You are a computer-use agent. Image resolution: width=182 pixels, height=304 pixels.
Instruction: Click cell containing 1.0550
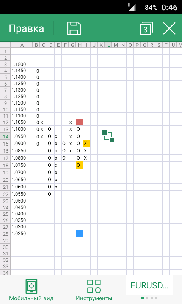[x=22, y=194]
